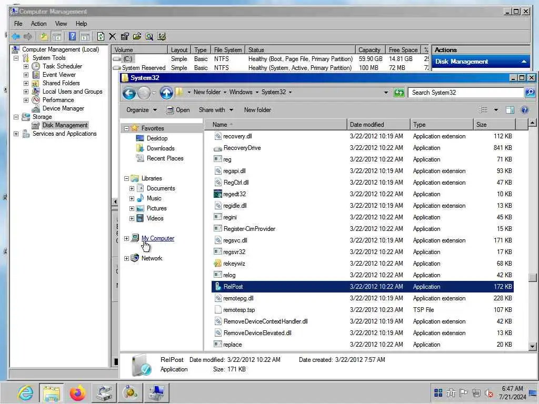This screenshot has width=539, height=404.
Task: Click in the Search System32 box
Action: [465, 93]
